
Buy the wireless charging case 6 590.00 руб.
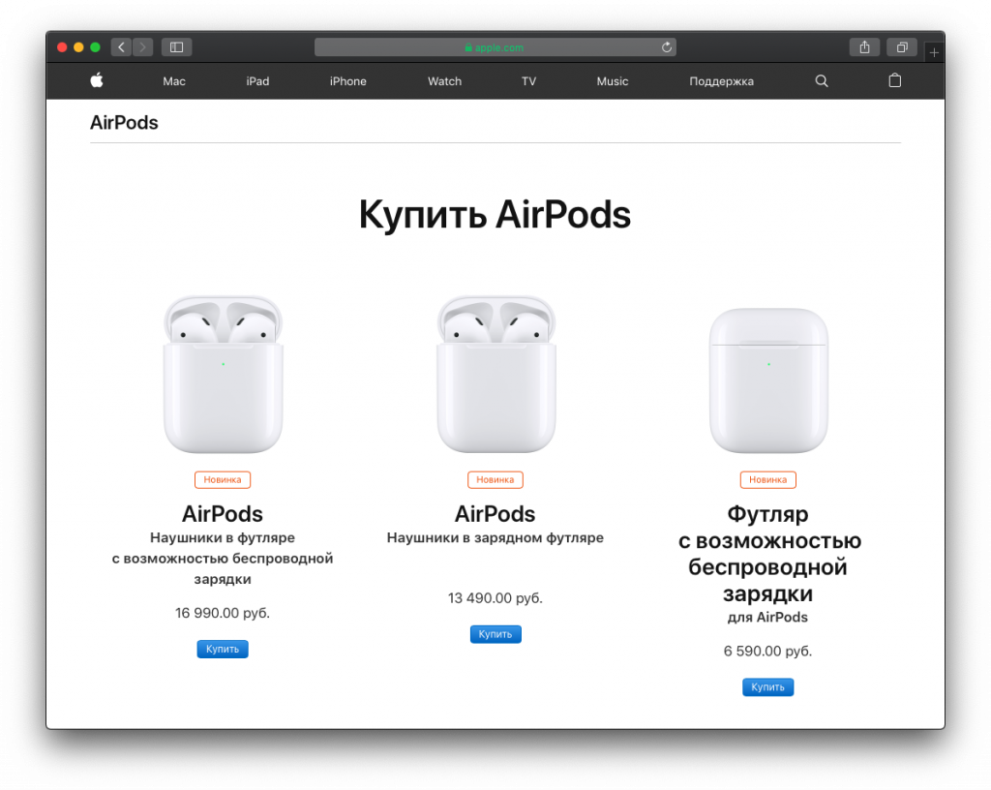point(767,687)
